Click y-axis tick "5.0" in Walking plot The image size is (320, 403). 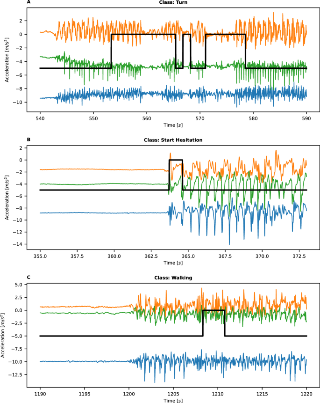tap(19, 285)
